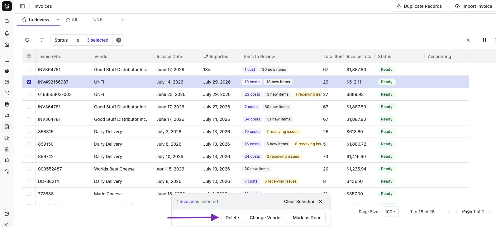Open the Page Size 100 dropdown
The width and height of the screenshot is (496, 227).
pyautogui.click(x=390, y=212)
